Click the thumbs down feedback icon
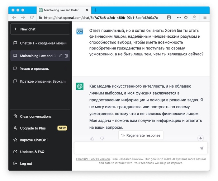The width and height of the screenshot is (218, 181). [102, 138]
